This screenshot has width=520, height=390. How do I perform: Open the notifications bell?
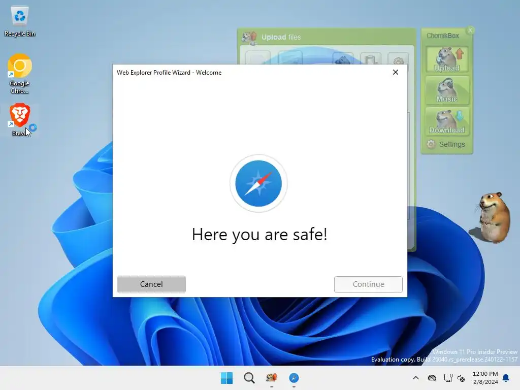coord(506,378)
